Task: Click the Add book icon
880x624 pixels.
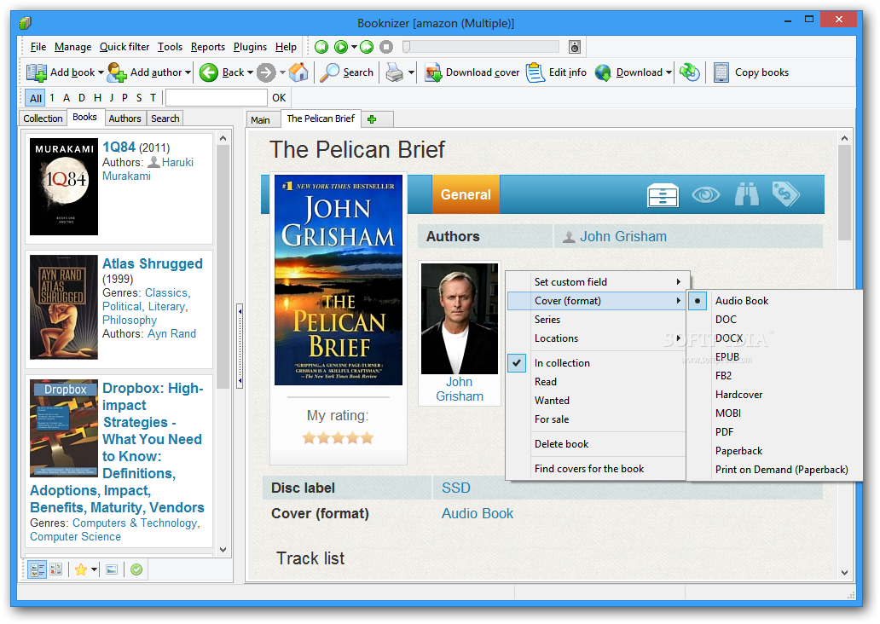Action: pyautogui.click(x=37, y=72)
